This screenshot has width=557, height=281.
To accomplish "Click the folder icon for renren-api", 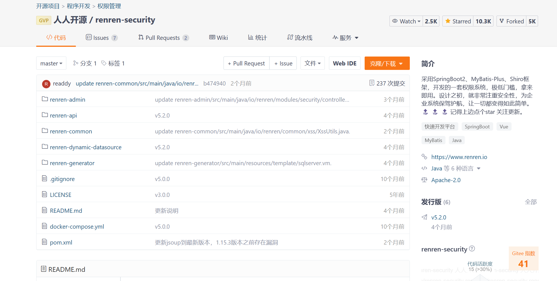I will coord(45,115).
